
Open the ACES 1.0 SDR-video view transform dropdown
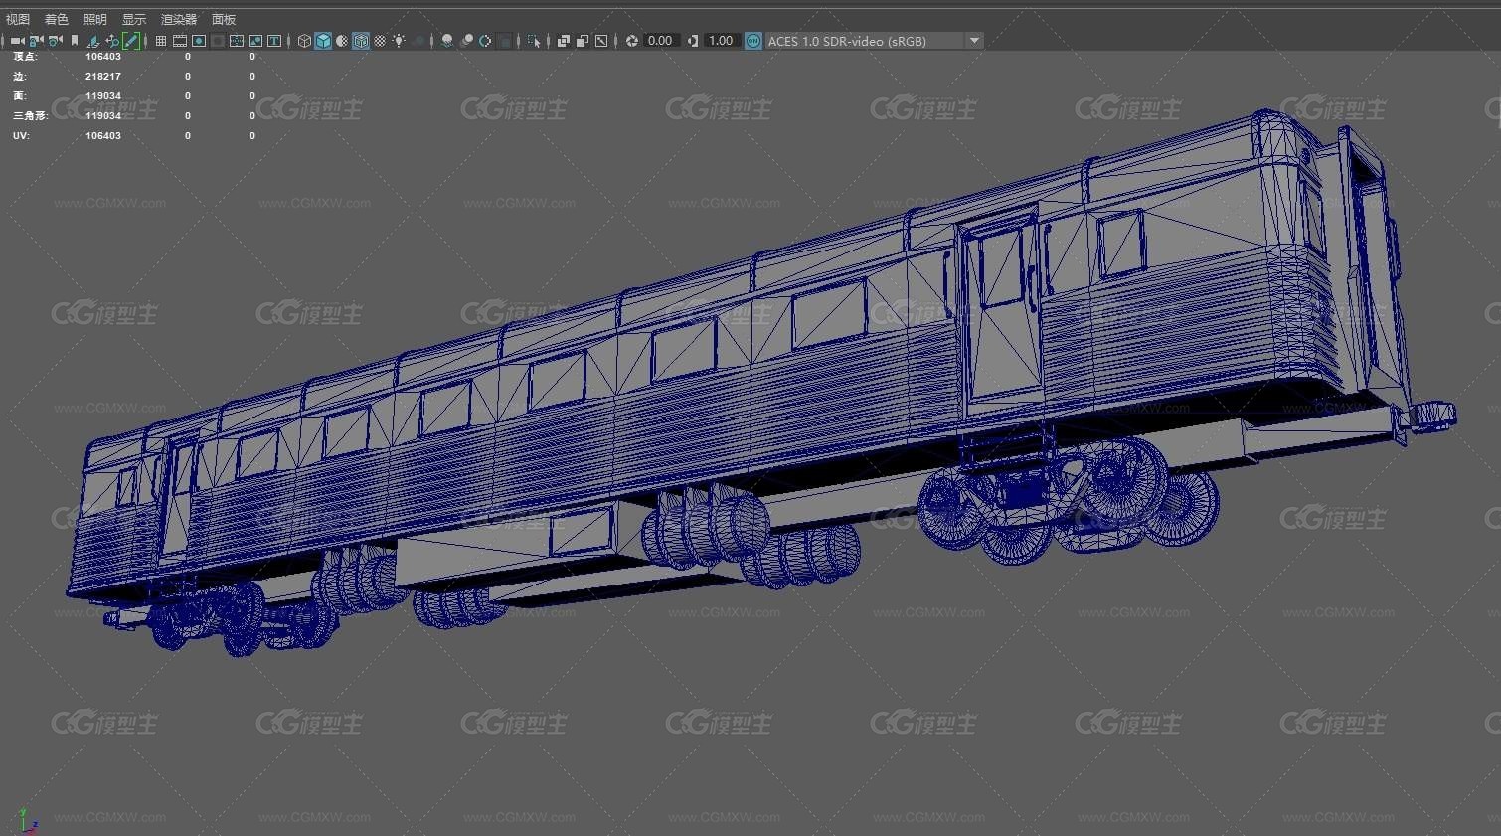tap(874, 41)
